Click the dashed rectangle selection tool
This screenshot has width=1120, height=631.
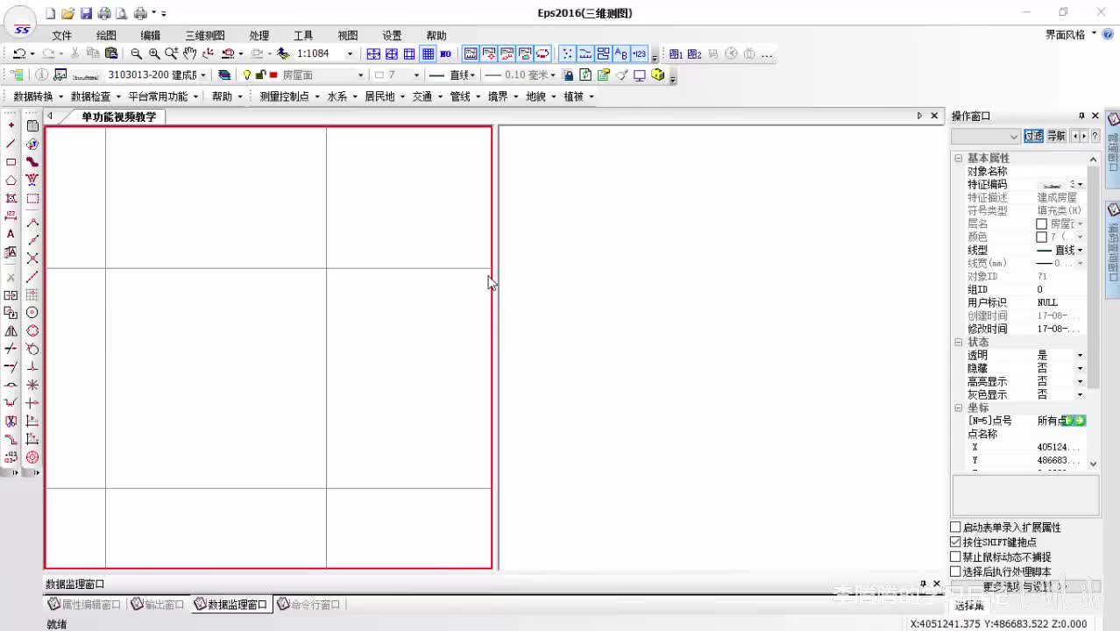pos(32,198)
